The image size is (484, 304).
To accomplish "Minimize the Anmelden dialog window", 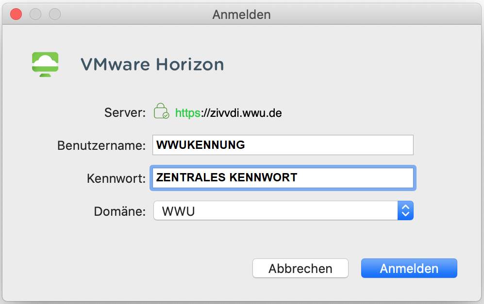I will pos(35,15).
